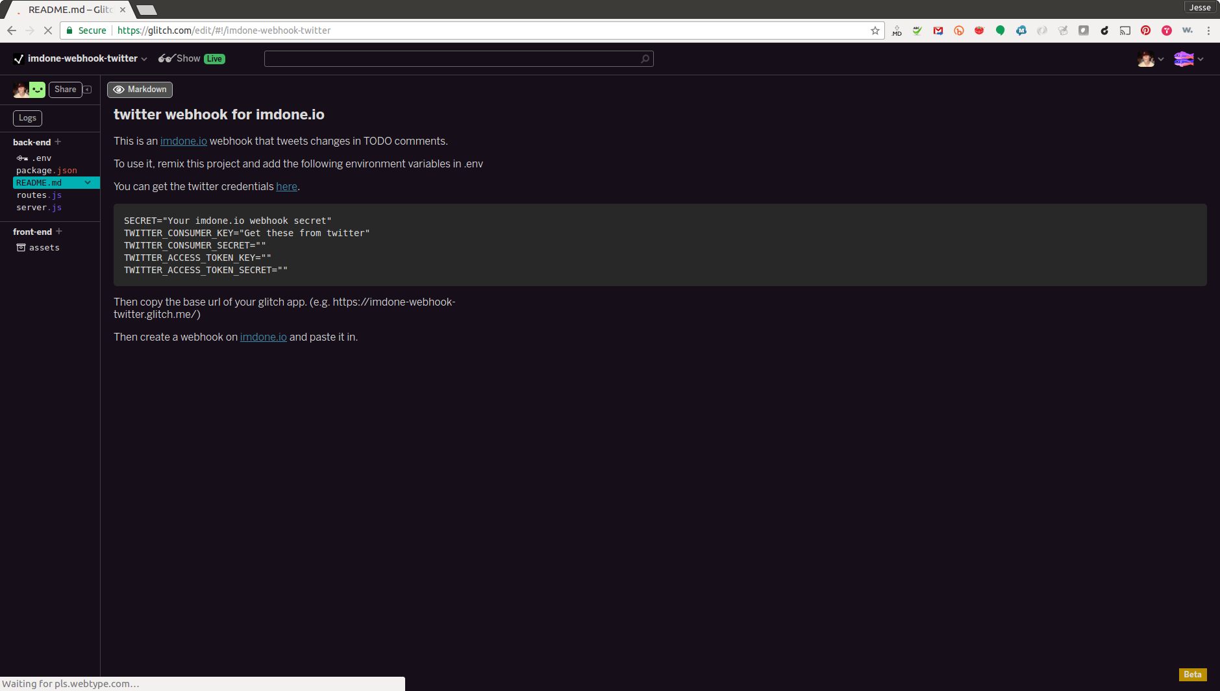1220x691 pixels.
Task: Click the sunglasses Show icon
Action: 165,58
